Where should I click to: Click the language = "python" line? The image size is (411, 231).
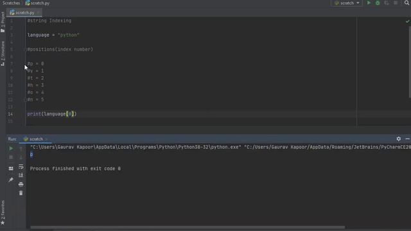tap(53, 35)
